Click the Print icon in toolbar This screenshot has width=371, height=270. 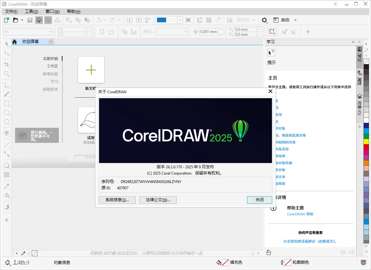pyautogui.click(x=57, y=20)
